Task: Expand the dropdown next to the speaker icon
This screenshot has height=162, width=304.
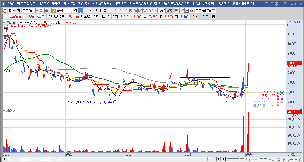Action: point(50,11)
